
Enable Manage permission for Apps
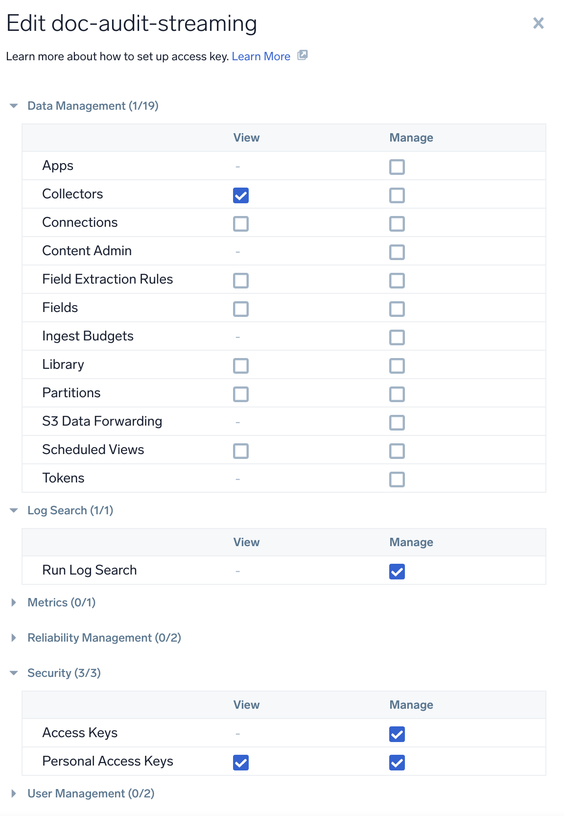(397, 167)
